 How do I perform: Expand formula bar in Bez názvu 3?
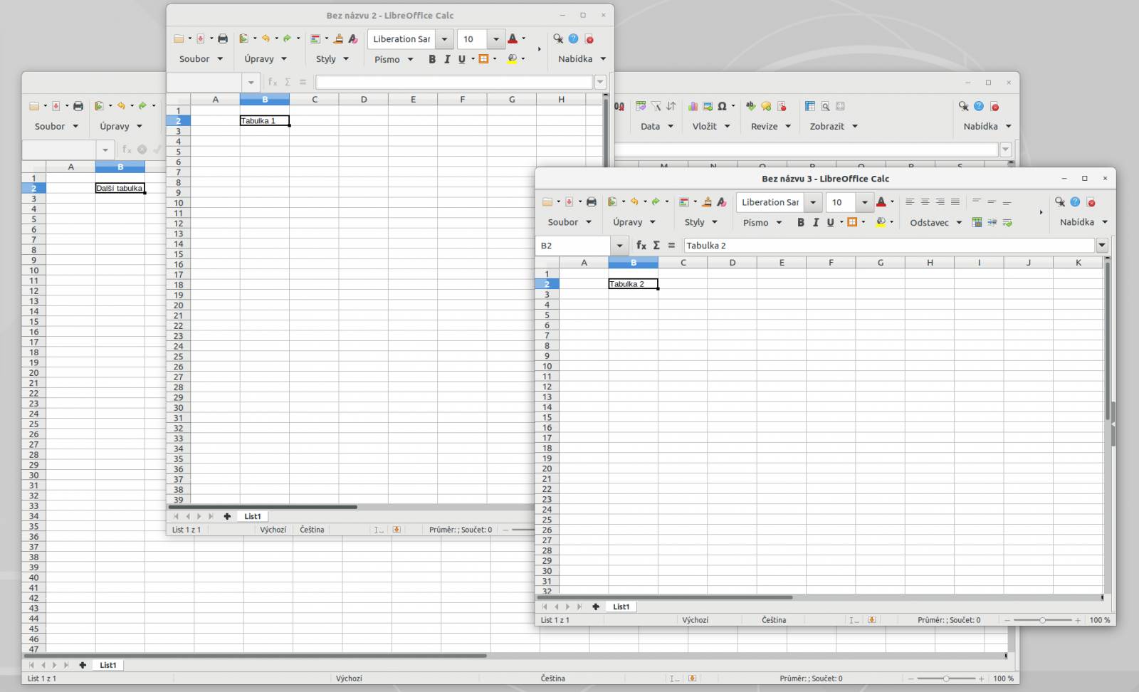[1102, 246]
